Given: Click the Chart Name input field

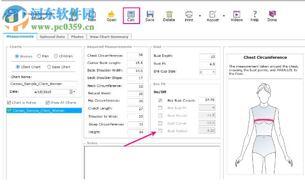Looking at the screenshot, I should pos(43,84).
